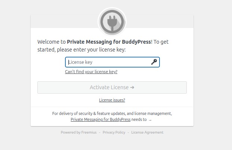View the License Agreement link
This screenshot has height=150, width=232.
tap(147, 132)
